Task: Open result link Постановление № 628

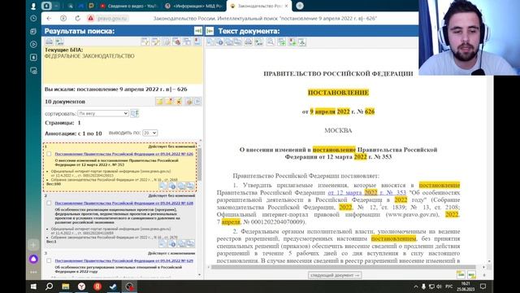Action: [x=124, y=203]
